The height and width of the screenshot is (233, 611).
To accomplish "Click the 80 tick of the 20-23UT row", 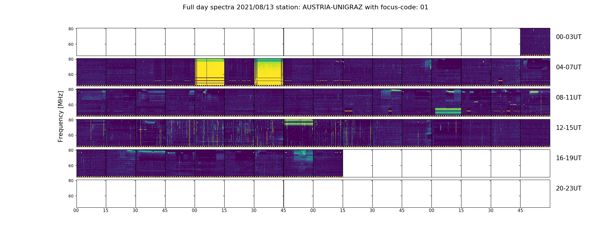I will [71, 181].
